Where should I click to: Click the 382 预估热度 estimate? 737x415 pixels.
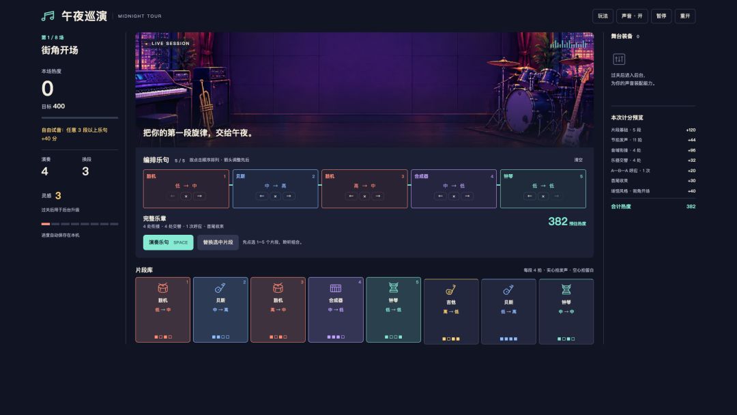567,222
